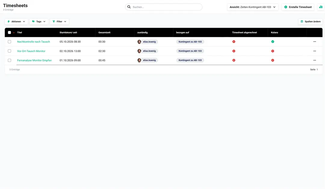
Task: Expand the Filter dropdown
Action: pyautogui.click(x=60, y=22)
